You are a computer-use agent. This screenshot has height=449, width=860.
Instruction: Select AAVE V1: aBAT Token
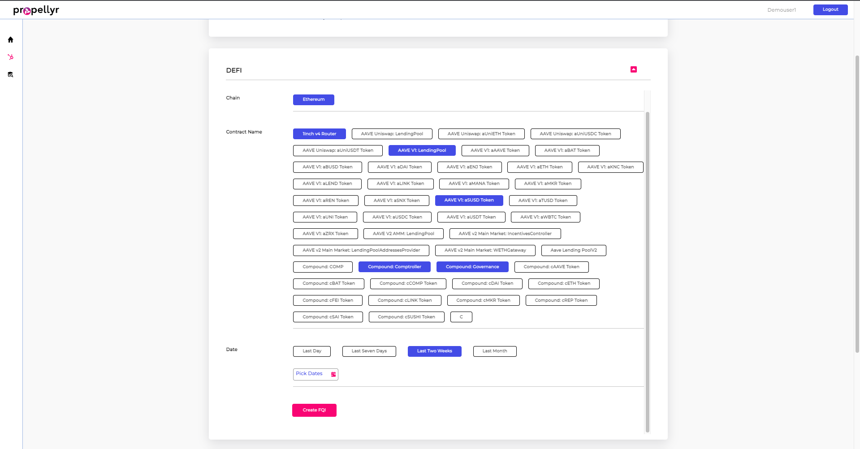[x=567, y=150]
